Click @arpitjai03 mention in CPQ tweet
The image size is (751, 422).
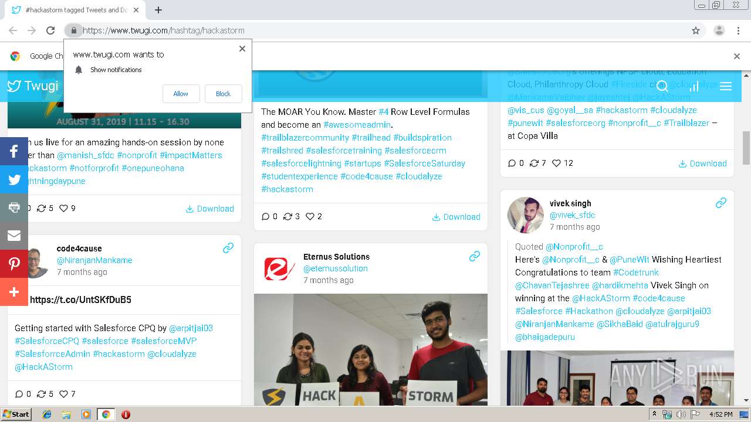(191, 328)
